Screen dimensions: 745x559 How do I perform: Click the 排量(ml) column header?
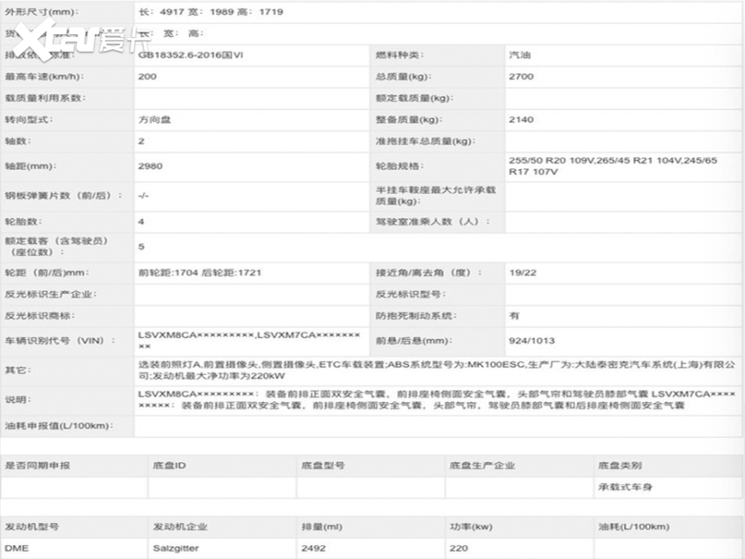click(321, 527)
